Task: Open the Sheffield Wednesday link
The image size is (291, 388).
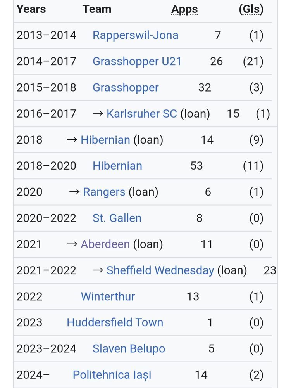Action: pyautogui.click(x=160, y=270)
